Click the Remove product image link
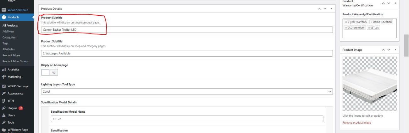The image size is (409, 133). [356, 122]
